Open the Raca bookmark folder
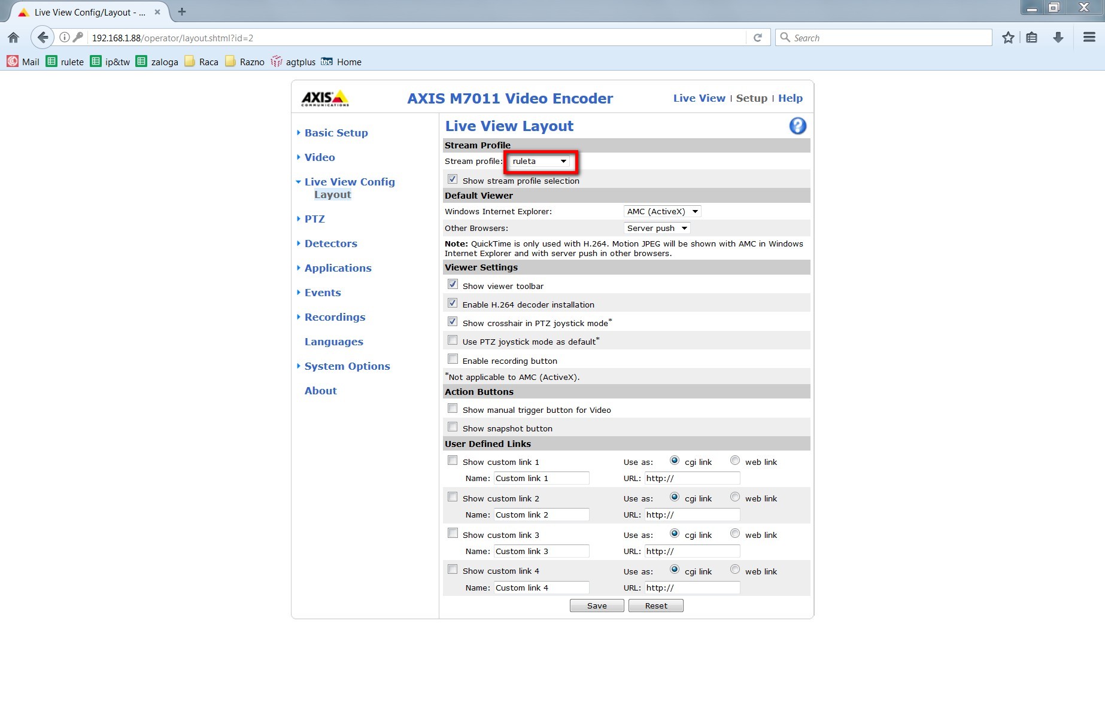The width and height of the screenshot is (1105, 718). [201, 62]
